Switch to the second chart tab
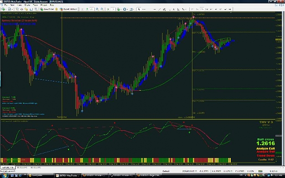285x178 pixels. (22, 168)
